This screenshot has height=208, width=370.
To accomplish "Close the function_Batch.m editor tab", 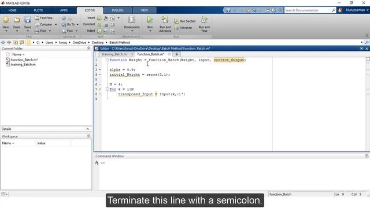I will point(169,54).
